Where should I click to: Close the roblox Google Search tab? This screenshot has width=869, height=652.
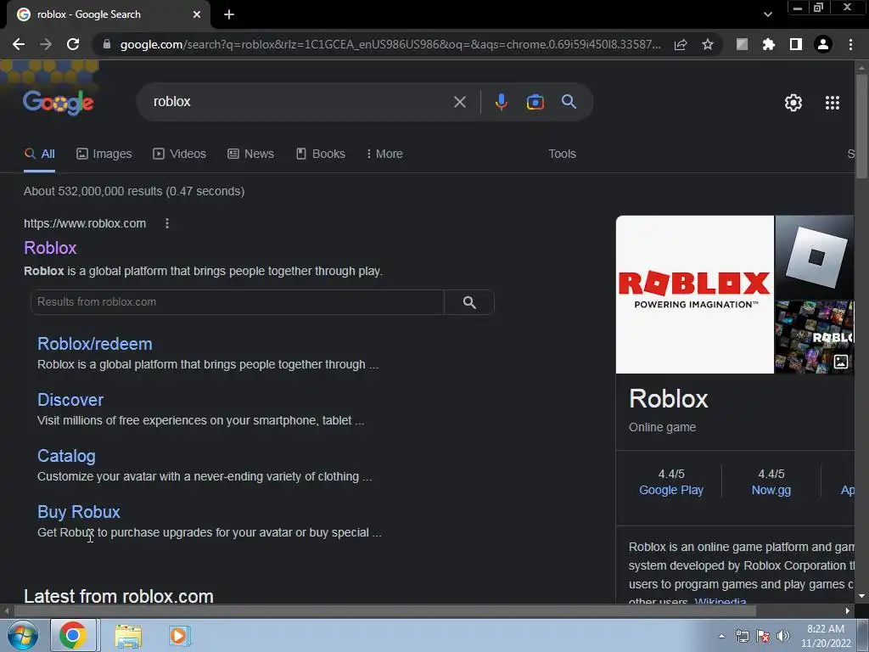coord(197,14)
